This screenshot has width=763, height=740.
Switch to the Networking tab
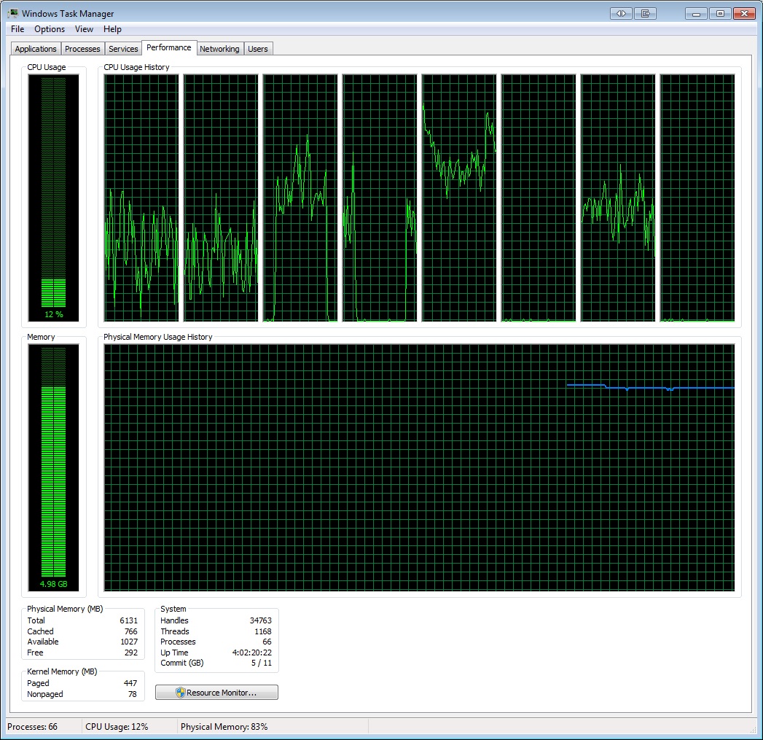click(x=219, y=49)
